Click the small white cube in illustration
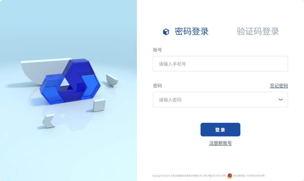The height and width of the screenshot is (181, 304). coord(99,105)
